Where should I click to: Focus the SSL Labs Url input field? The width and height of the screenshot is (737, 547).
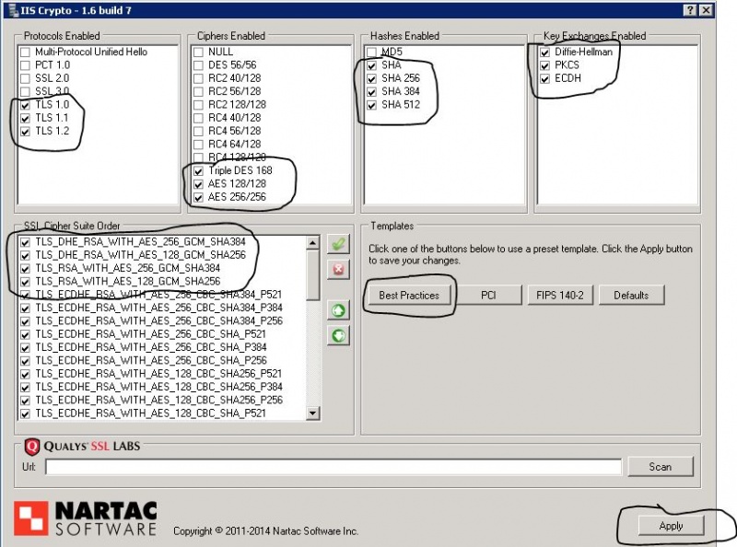333,467
